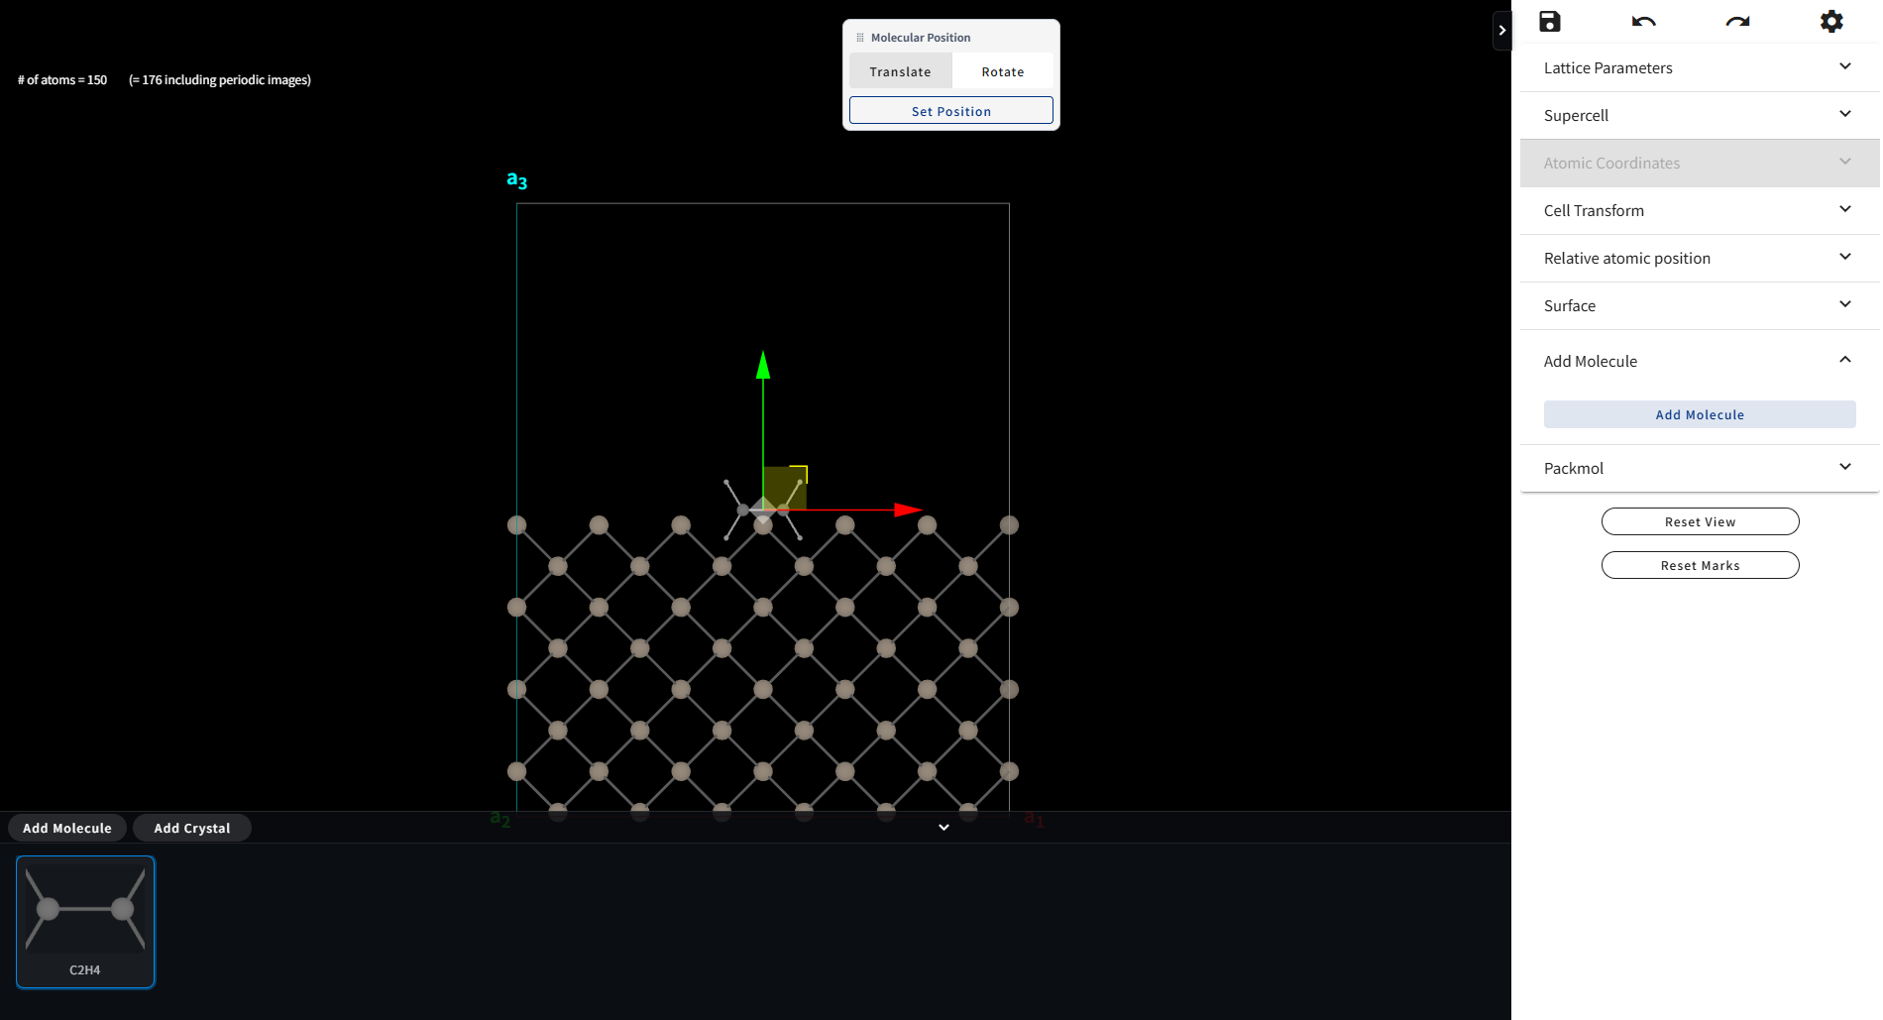
Task: Switch to the Rotate tab
Action: (x=1002, y=70)
